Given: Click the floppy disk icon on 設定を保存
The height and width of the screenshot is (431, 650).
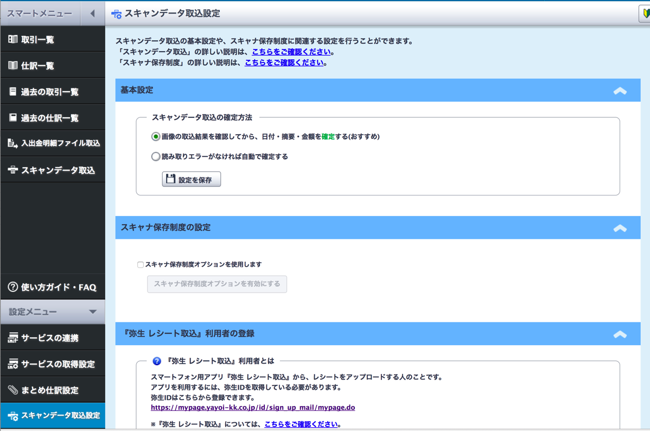Looking at the screenshot, I should click(x=170, y=179).
